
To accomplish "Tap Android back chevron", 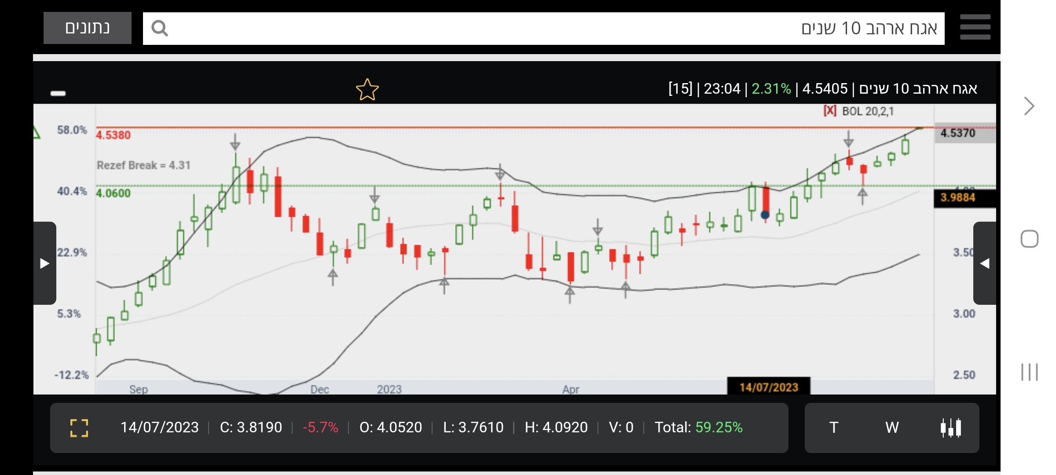I will (x=1029, y=106).
